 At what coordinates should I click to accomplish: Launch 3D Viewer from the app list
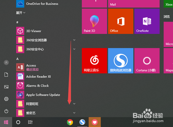click(46, 31)
